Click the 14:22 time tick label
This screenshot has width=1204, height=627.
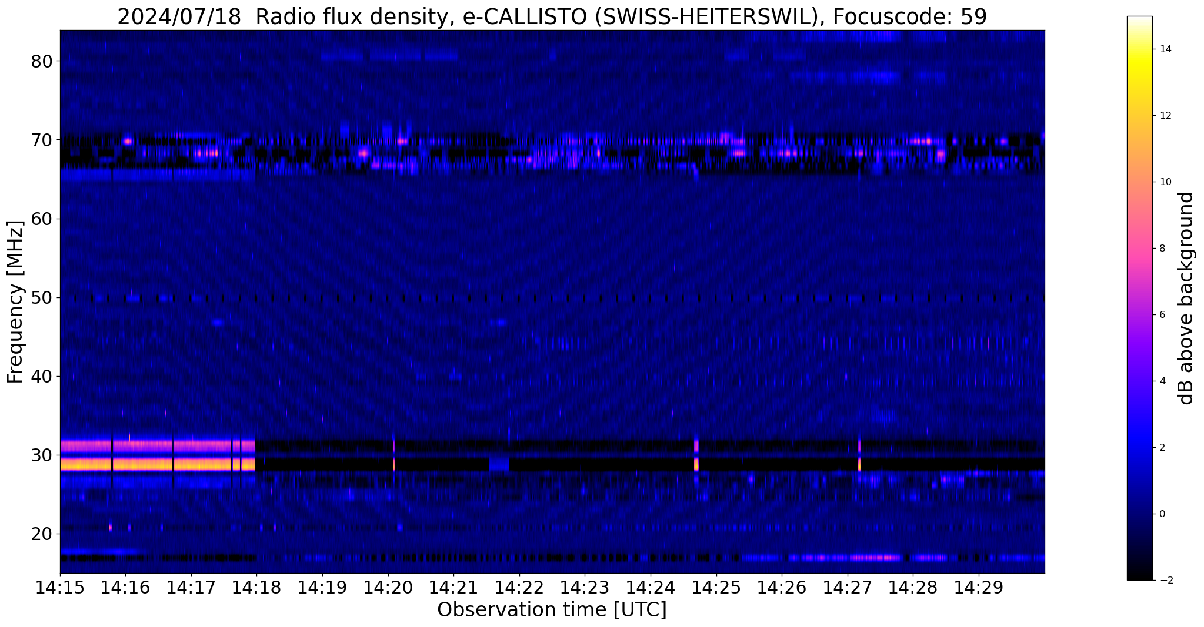point(519,588)
